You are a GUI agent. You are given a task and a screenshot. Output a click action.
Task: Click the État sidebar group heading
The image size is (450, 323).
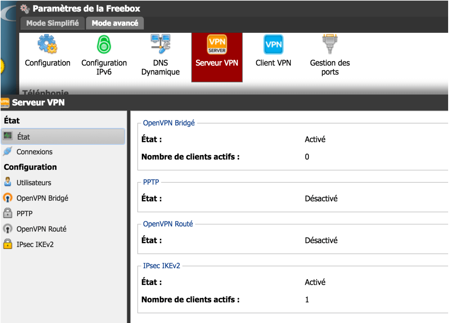[12, 121]
